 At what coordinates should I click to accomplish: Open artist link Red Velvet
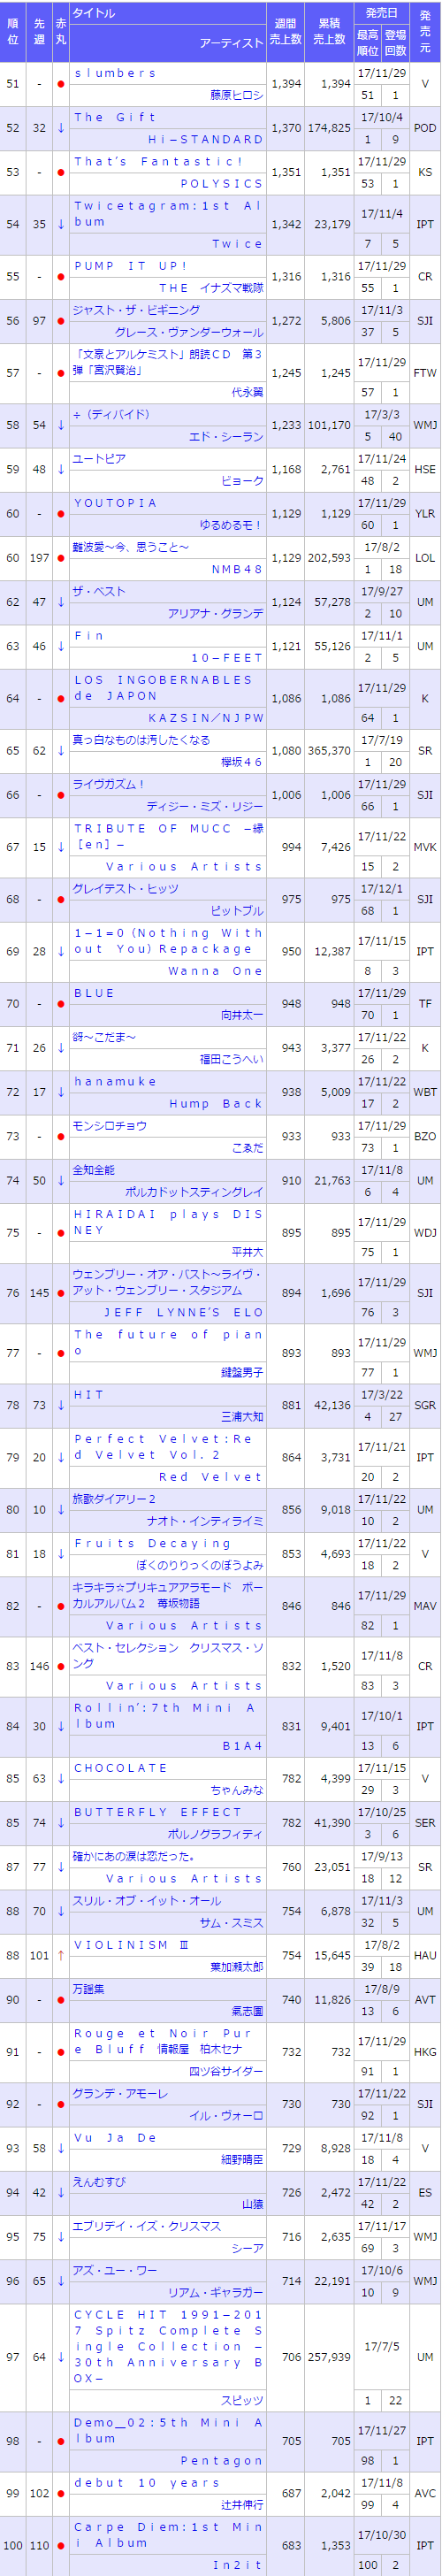pyautogui.click(x=215, y=1477)
